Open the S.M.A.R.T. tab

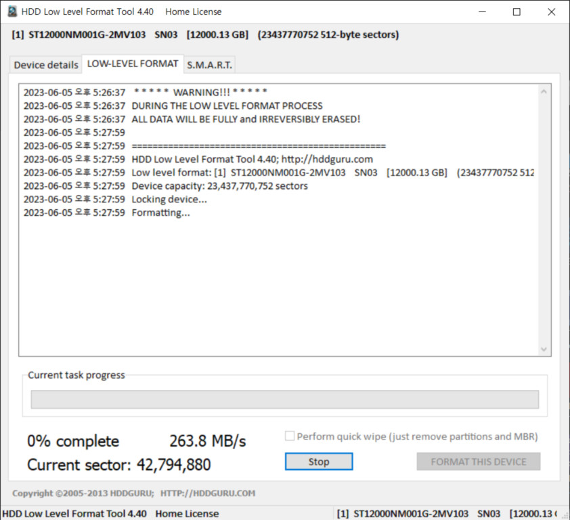point(209,65)
